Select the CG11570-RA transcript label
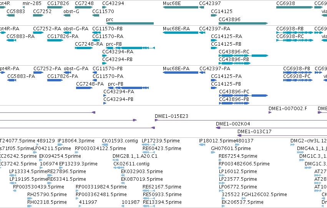 (x=108, y=36)
